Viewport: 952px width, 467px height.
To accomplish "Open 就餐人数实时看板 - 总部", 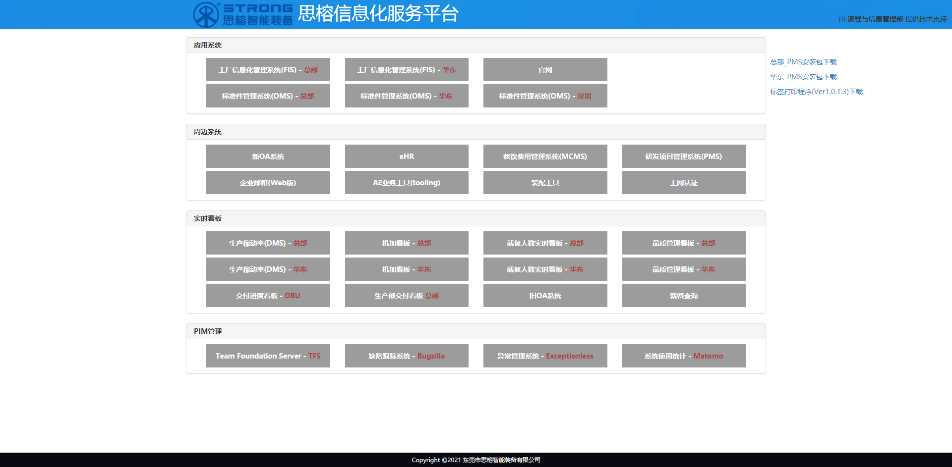I will 545,243.
